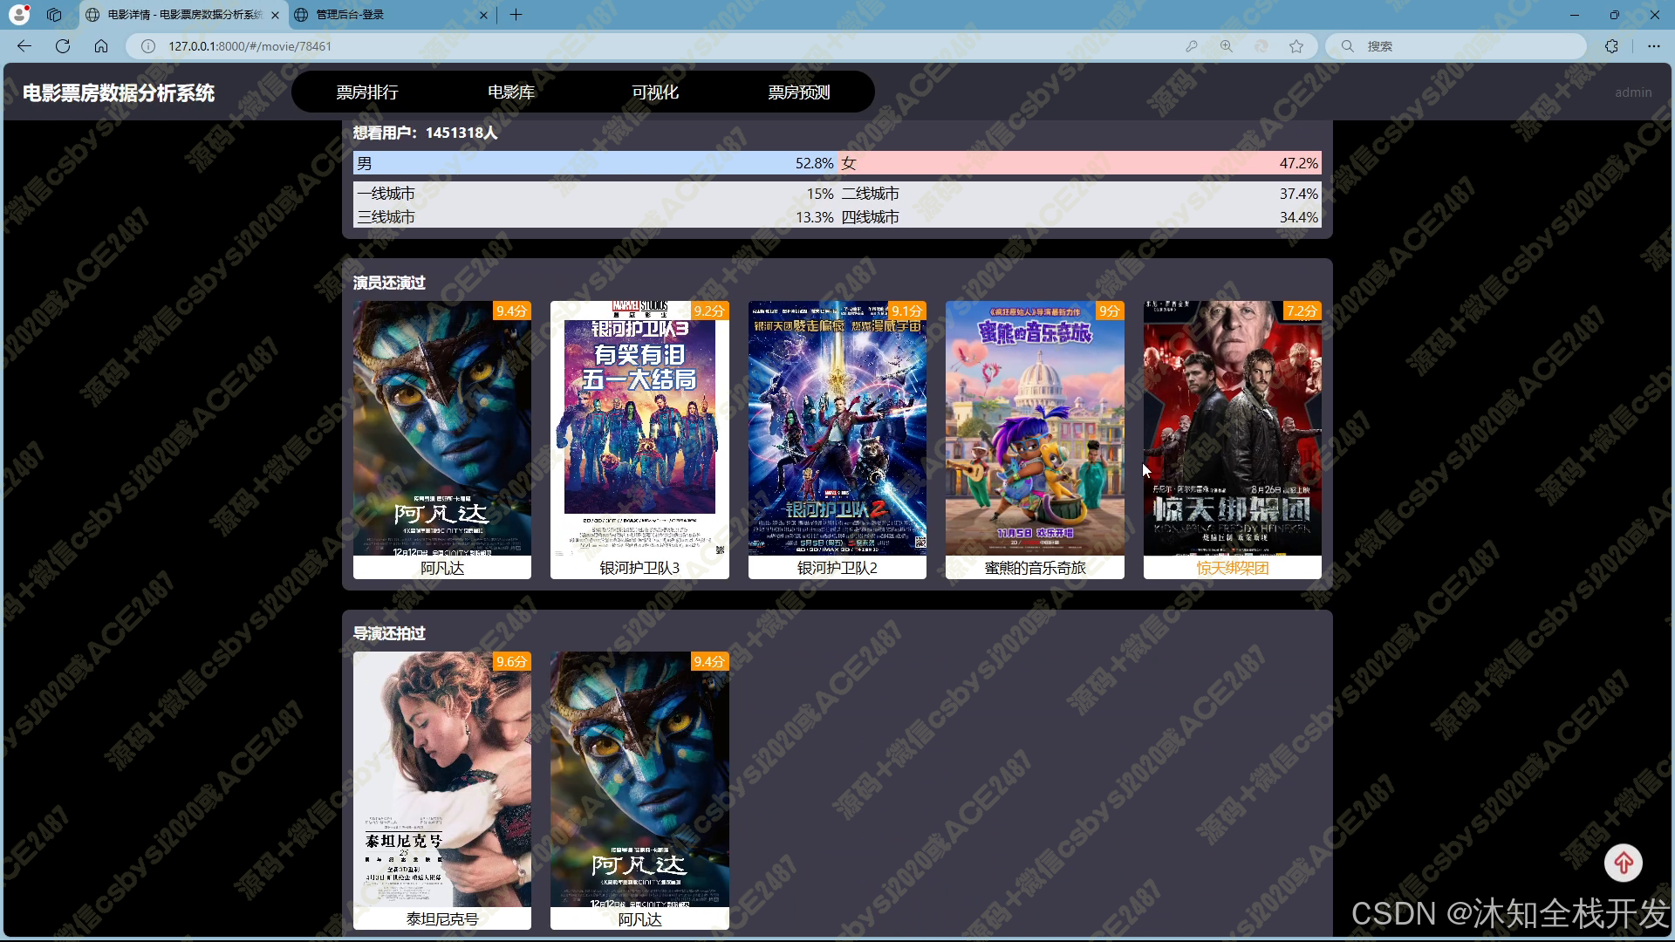Go to the 电影库 navigation item
Screen dimensions: 1675x942
coord(511,92)
